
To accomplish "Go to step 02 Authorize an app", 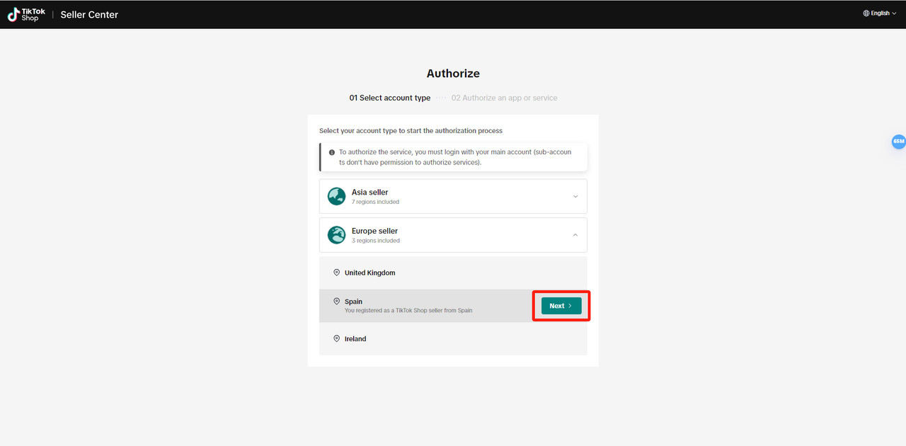I will (x=504, y=98).
